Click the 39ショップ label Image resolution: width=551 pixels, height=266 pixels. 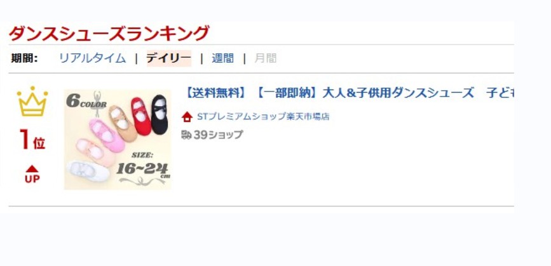click(218, 135)
